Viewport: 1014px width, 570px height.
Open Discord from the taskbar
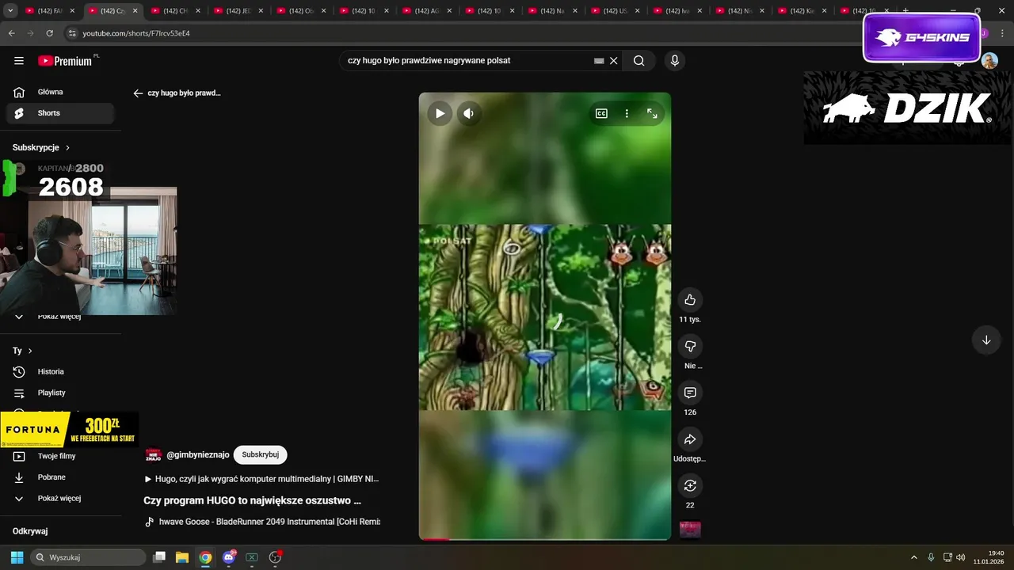[229, 557]
